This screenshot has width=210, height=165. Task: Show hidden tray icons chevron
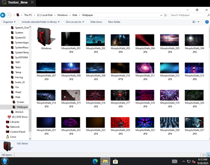(x=184, y=161)
